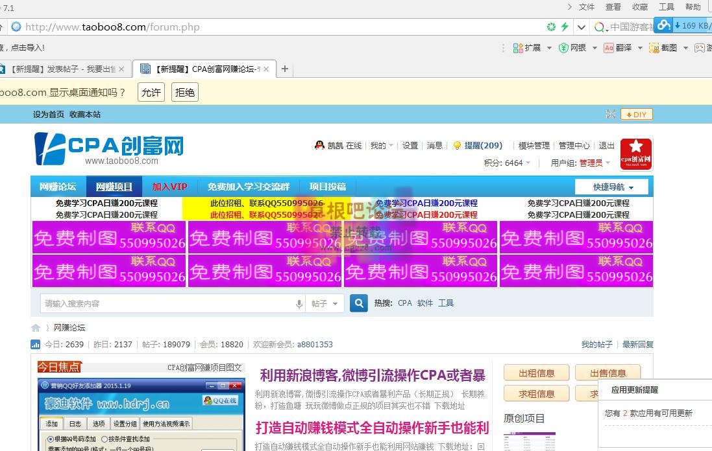Click the microphone icon in the search bar
The image size is (712, 451).
click(x=299, y=303)
